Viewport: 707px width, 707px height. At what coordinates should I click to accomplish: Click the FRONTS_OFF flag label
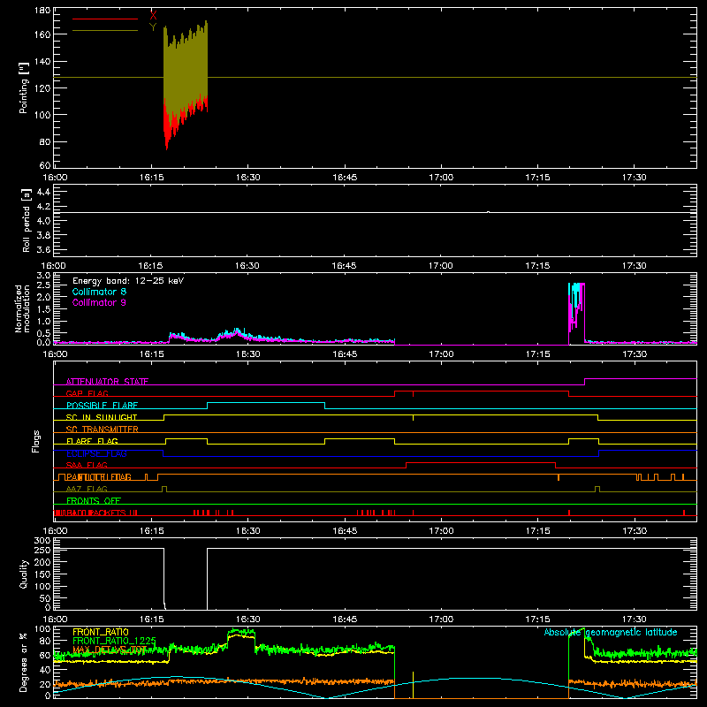point(94,500)
